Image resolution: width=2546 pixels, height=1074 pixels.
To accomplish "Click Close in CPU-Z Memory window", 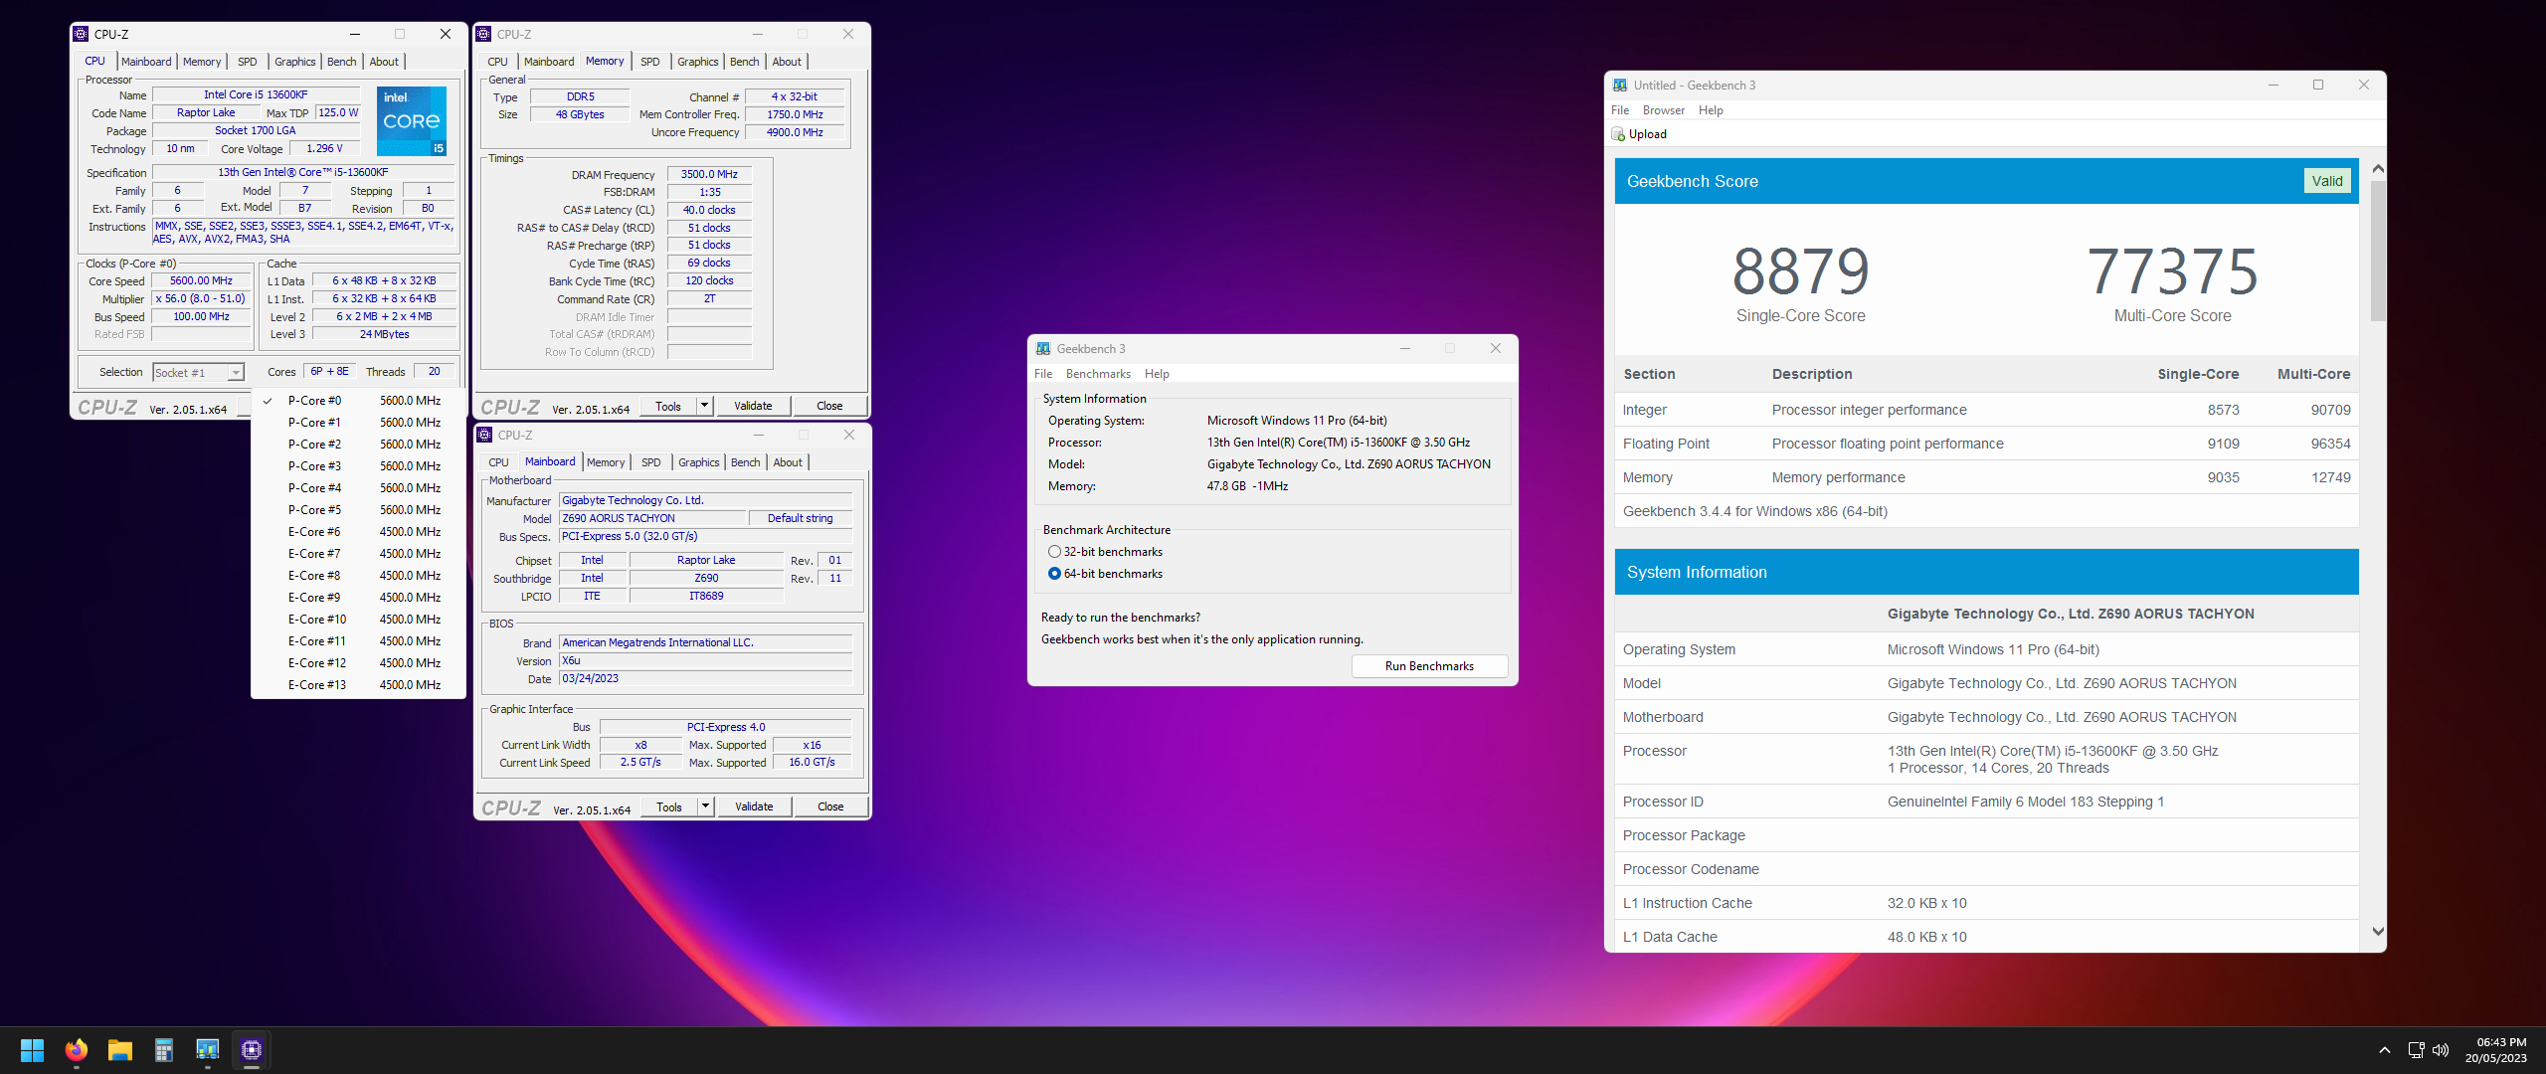I will point(829,406).
